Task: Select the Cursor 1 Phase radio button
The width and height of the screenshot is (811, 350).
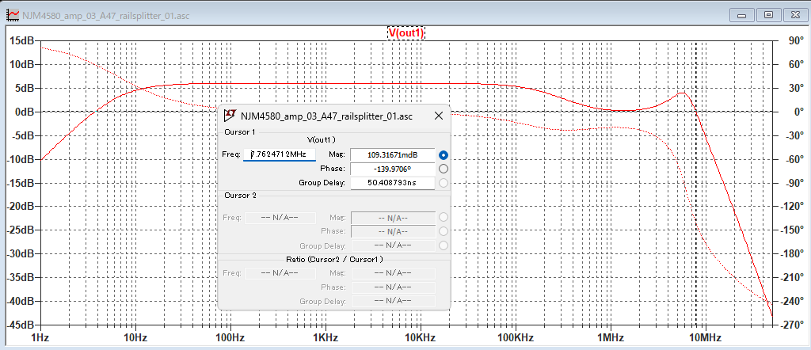Action: click(x=444, y=169)
